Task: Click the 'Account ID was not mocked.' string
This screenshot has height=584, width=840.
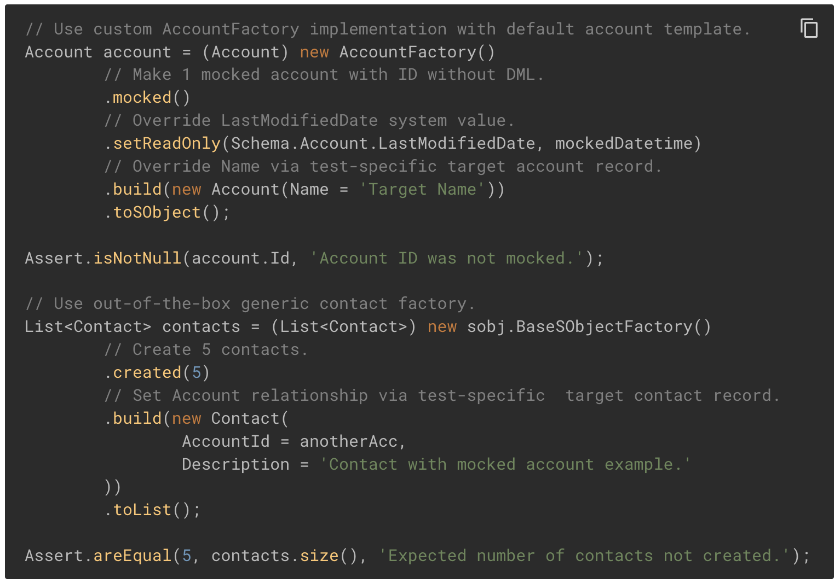Action: (x=447, y=258)
